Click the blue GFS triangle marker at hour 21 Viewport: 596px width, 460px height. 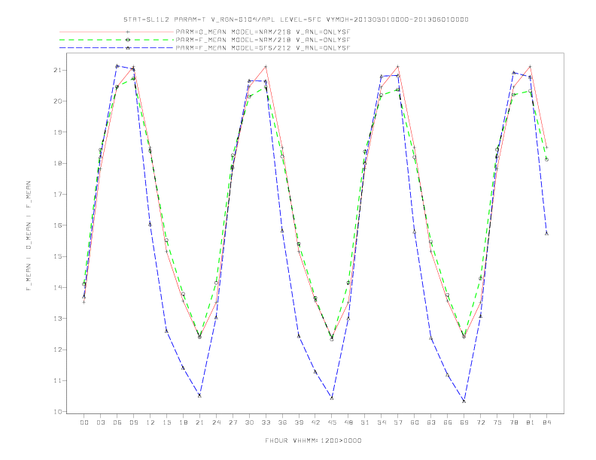[199, 395]
